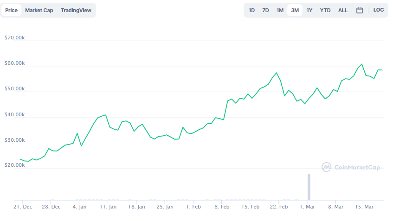Switch chart to 1Y range

pos(309,10)
